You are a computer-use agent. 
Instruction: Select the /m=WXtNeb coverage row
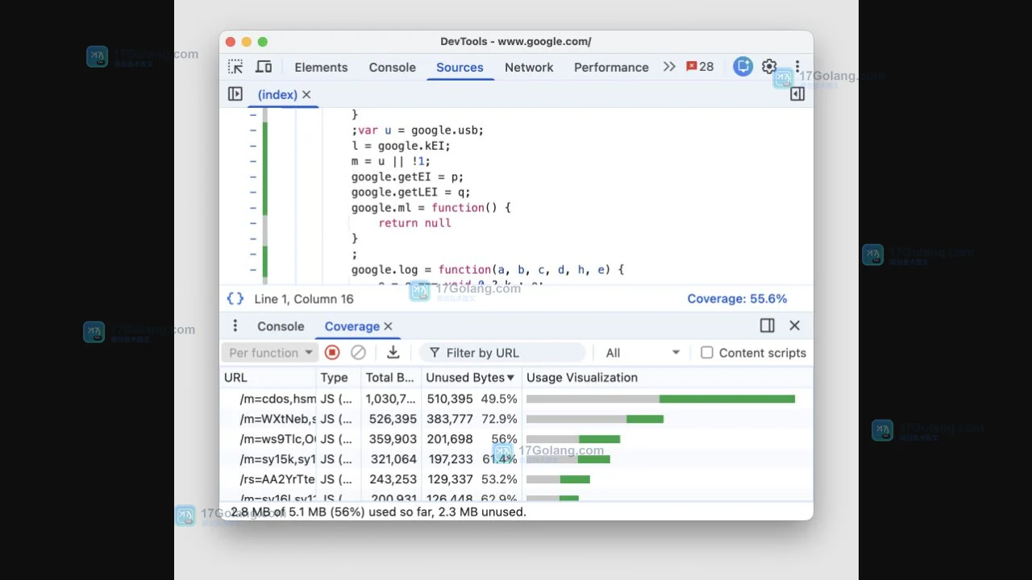tap(516, 419)
